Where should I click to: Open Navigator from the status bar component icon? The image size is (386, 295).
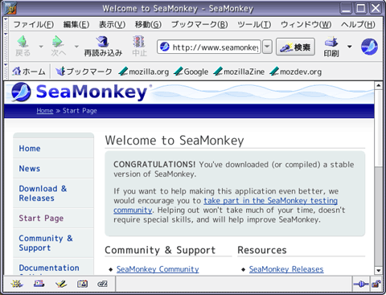pyautogui.click(x=17, y=284)
